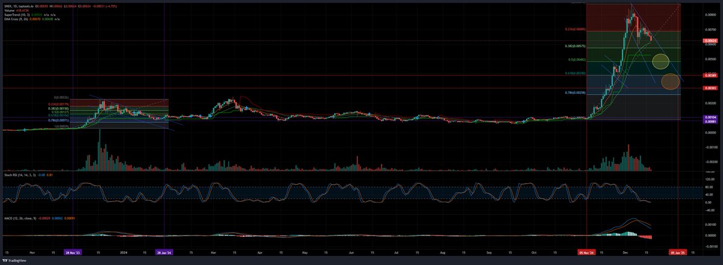Select the yellow ellipse drawing
The height and width of the screenshot is (265, 723).
pos(660,60)
